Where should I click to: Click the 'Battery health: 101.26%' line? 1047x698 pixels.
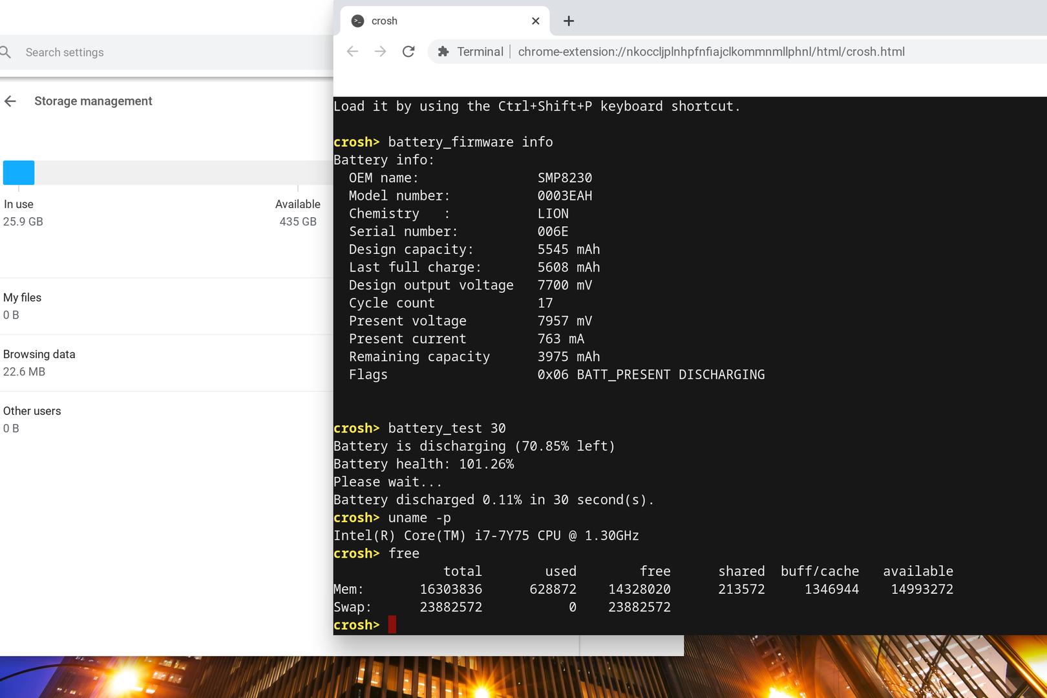[x=424, y=464]
